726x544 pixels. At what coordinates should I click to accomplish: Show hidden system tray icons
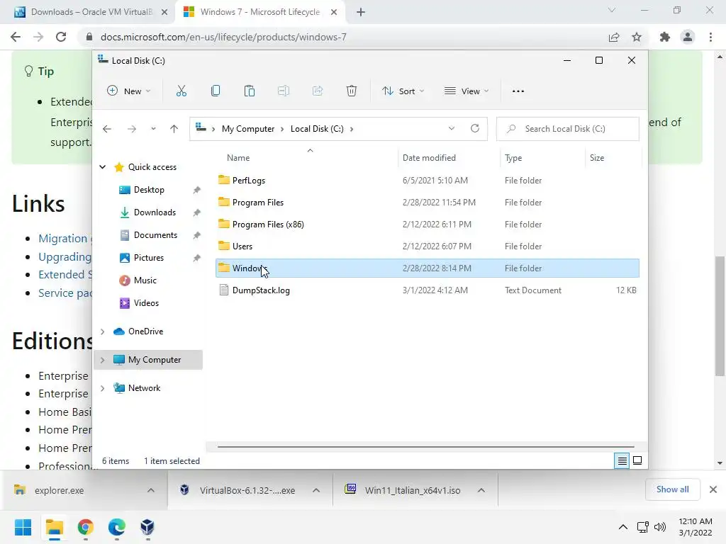pos(623,527)
